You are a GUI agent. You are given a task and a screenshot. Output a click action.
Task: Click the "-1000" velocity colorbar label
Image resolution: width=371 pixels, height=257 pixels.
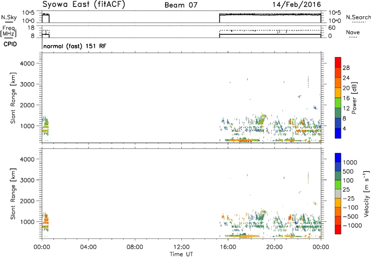coord(352,225)
